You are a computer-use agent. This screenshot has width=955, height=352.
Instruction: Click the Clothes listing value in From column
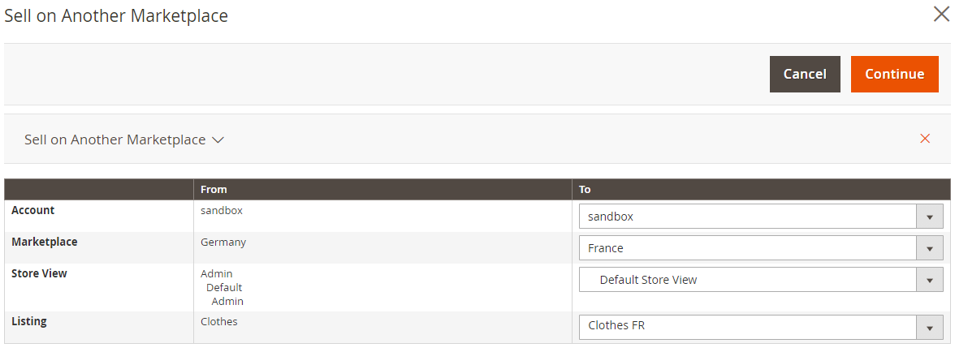[x=219, y=321]
